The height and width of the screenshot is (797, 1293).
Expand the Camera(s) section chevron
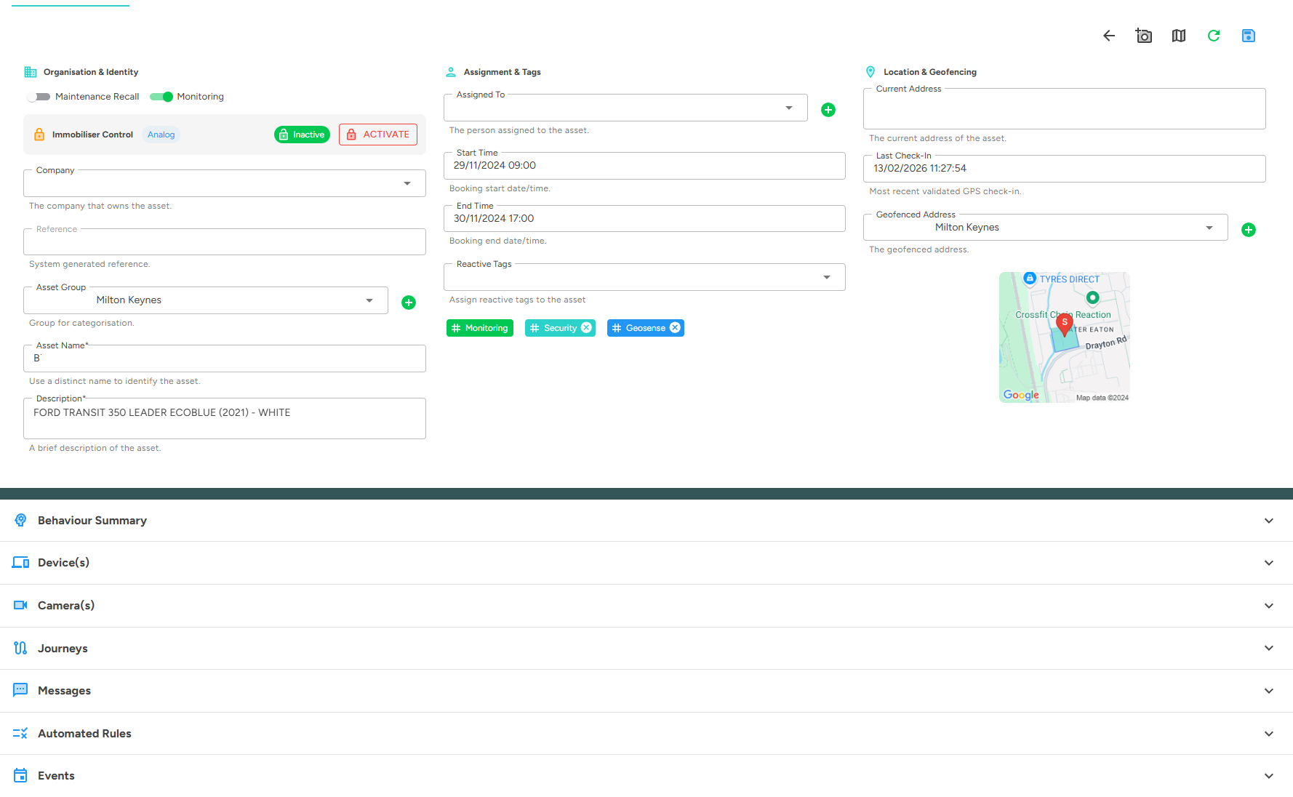[x=1269, y=606]
